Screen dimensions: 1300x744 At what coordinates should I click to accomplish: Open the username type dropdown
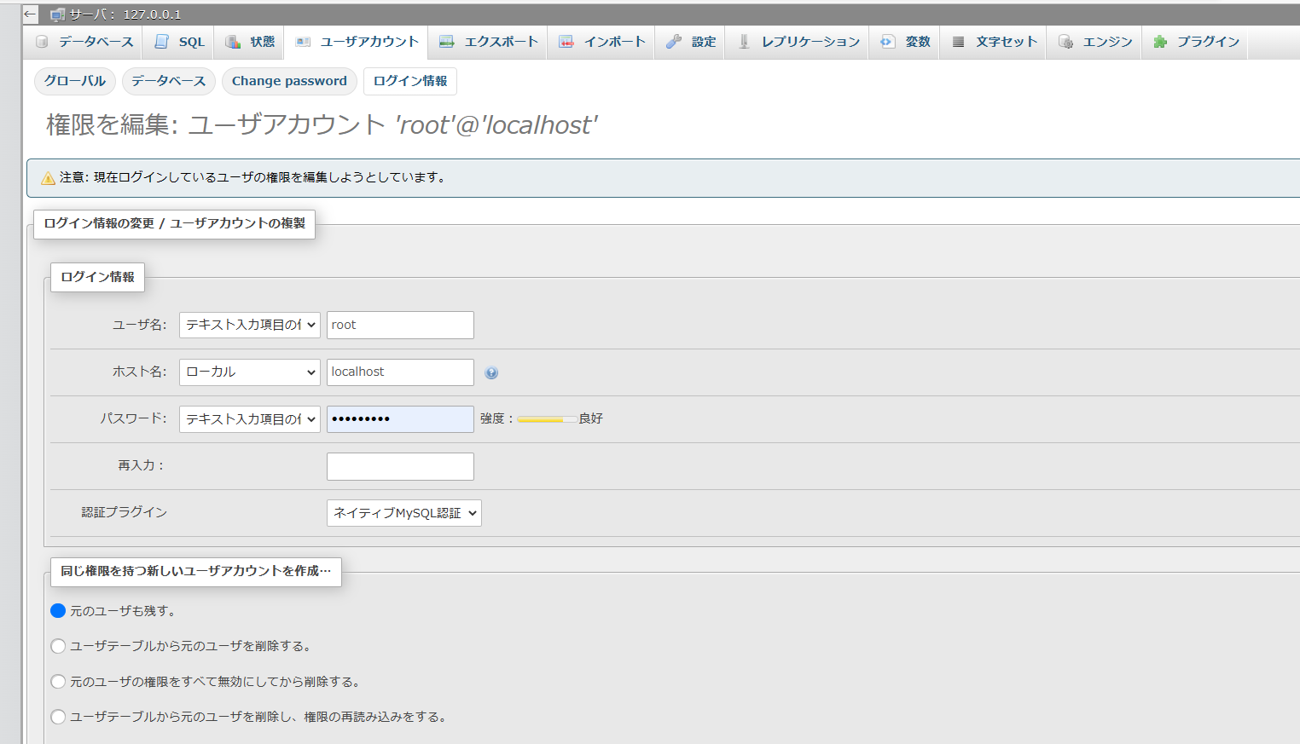tap(250, 325)
